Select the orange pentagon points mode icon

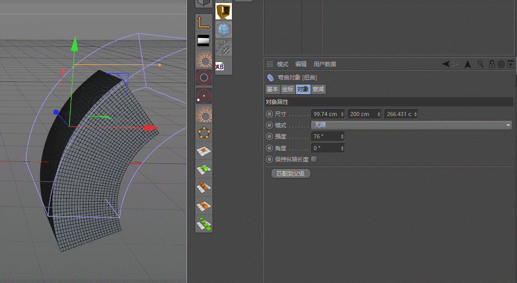[x=204, y=133]
